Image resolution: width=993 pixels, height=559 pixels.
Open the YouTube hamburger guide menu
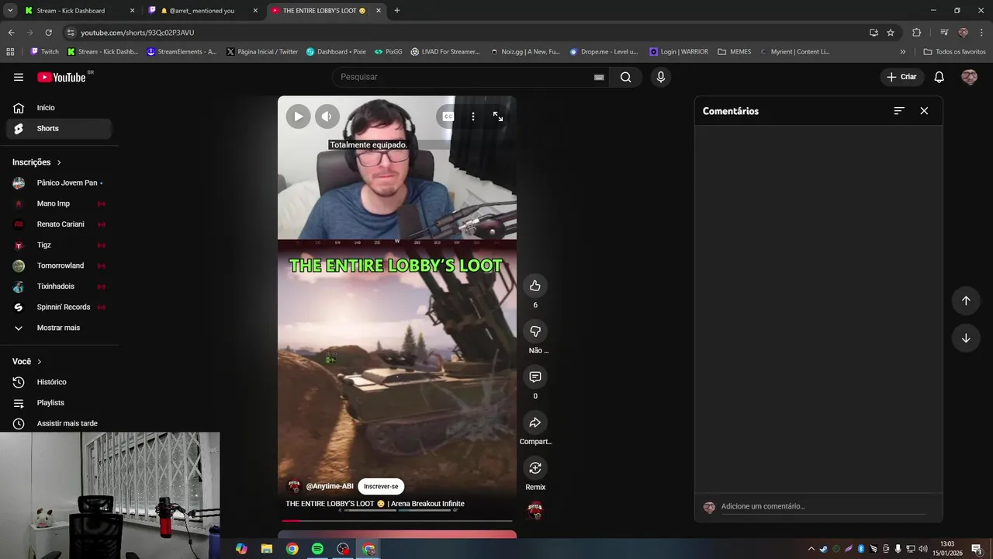point(19,77)
